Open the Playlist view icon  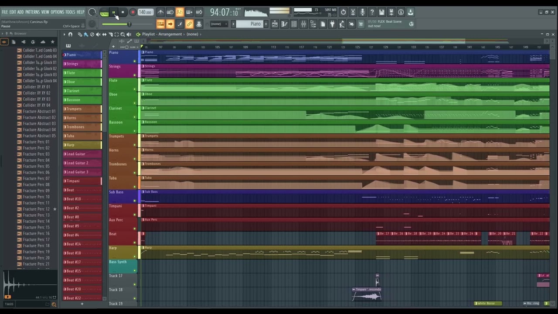tap(275, 24)
